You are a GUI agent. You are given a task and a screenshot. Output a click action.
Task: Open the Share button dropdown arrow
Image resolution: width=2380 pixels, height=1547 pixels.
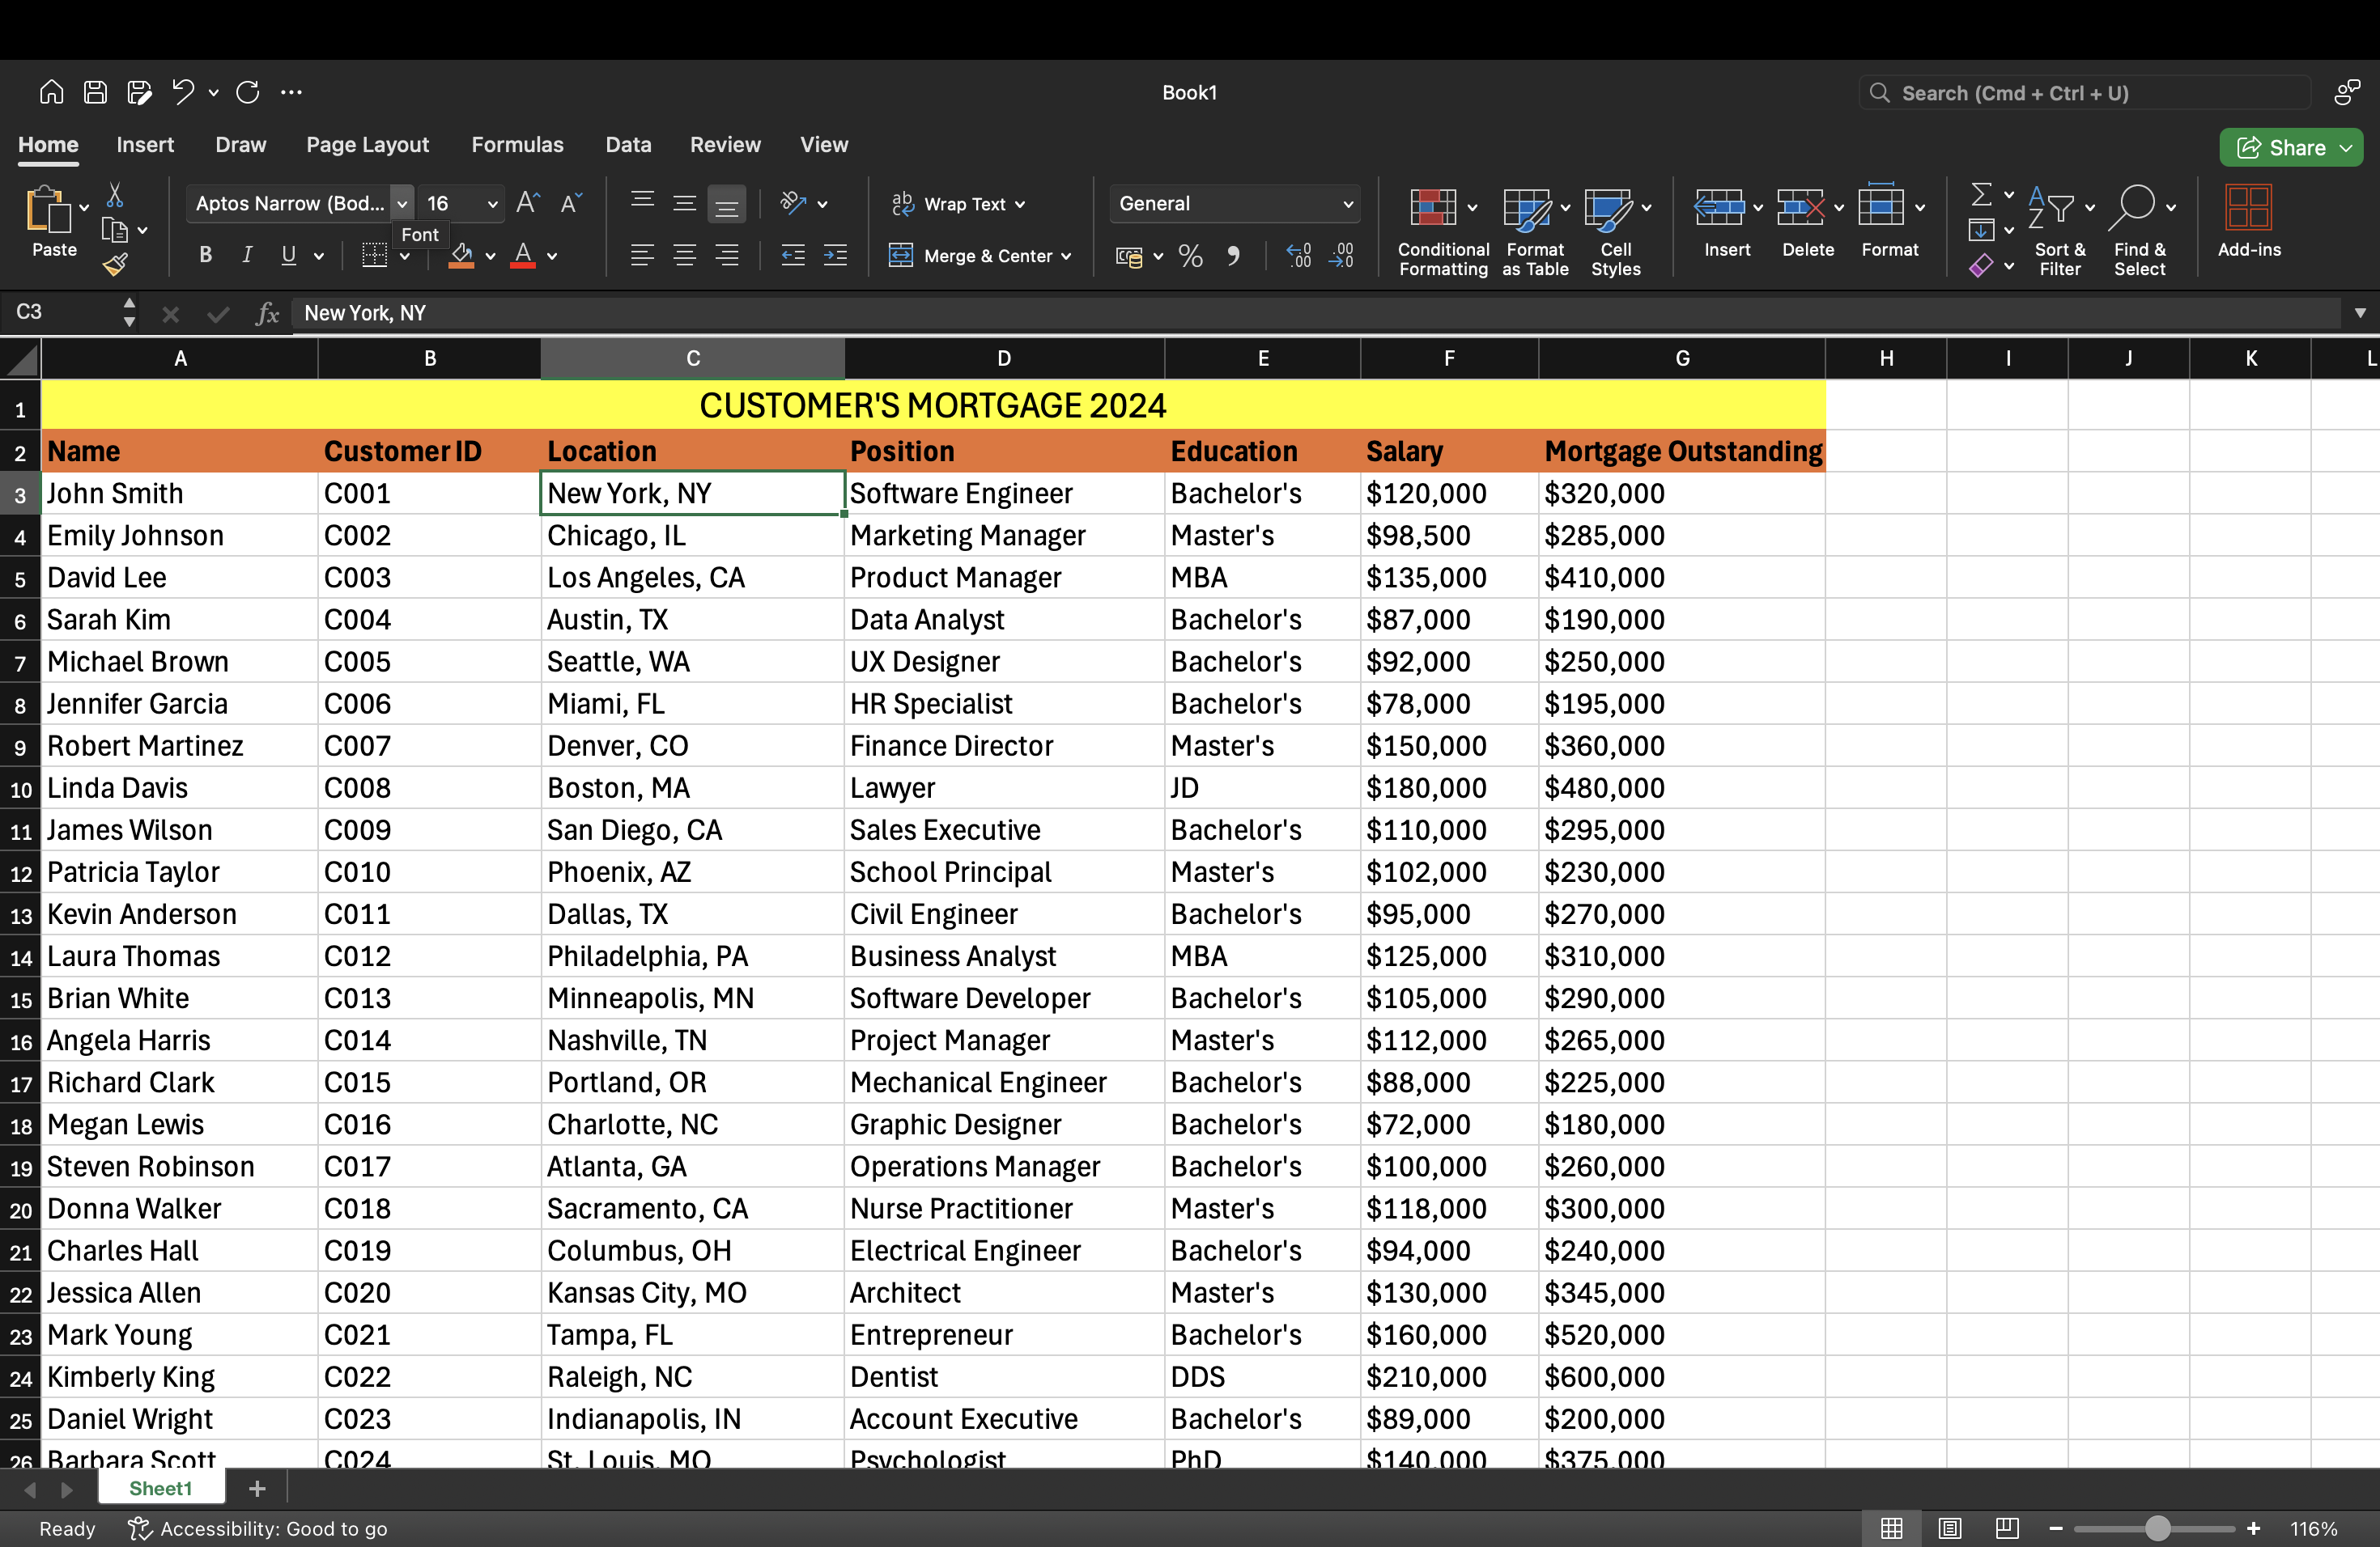(x=2346, y=148)
